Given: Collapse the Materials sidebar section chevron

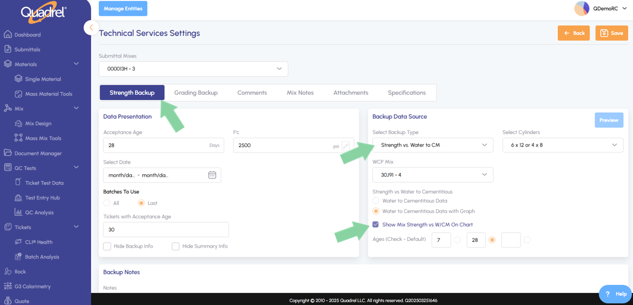Looking at the screenshot, I should tap(76, 64).
